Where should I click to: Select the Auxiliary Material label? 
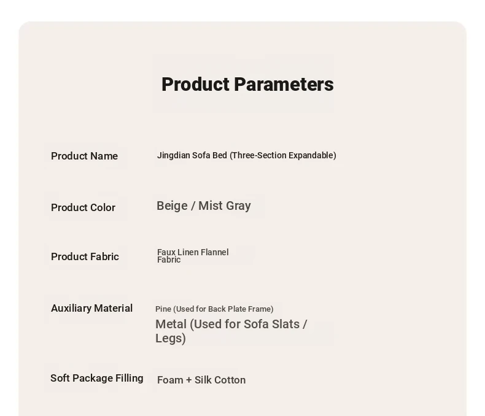pos(92,308)
